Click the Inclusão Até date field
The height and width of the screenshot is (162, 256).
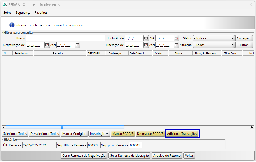[x=165, y=38]
